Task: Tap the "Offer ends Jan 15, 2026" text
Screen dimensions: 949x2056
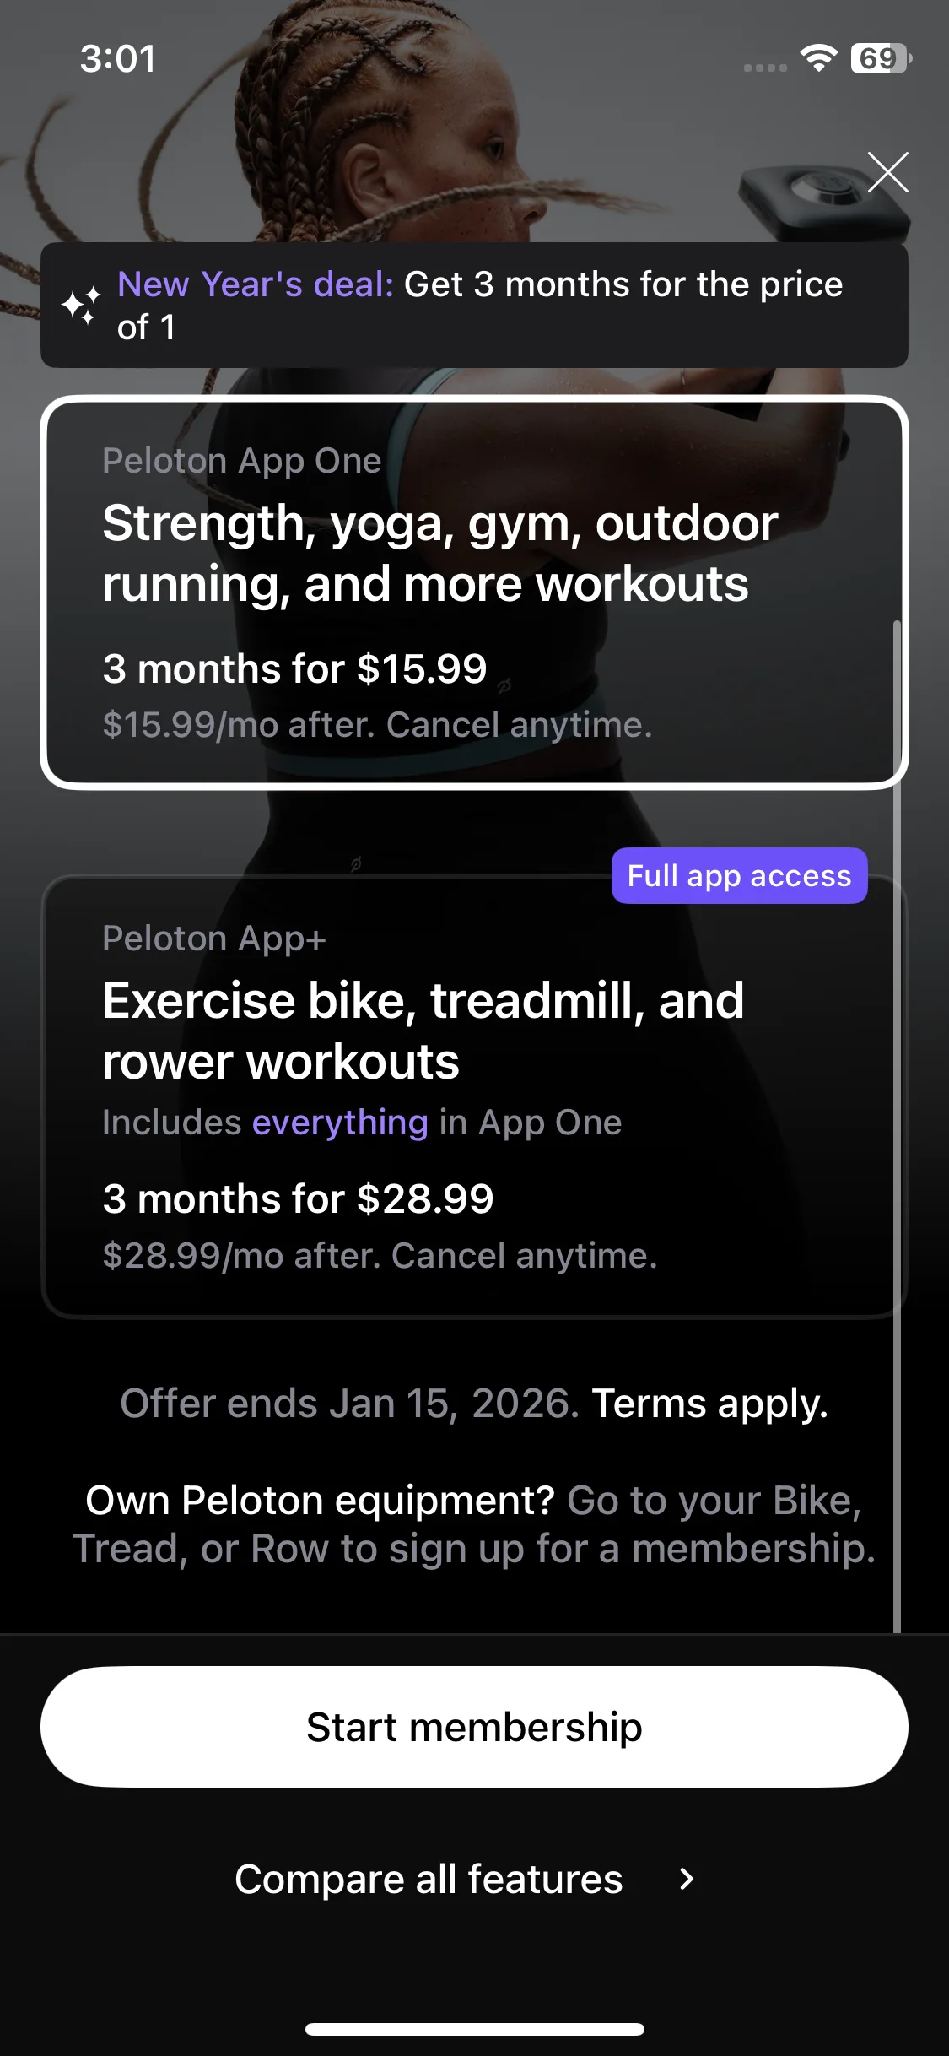Action: point(349,1404)
